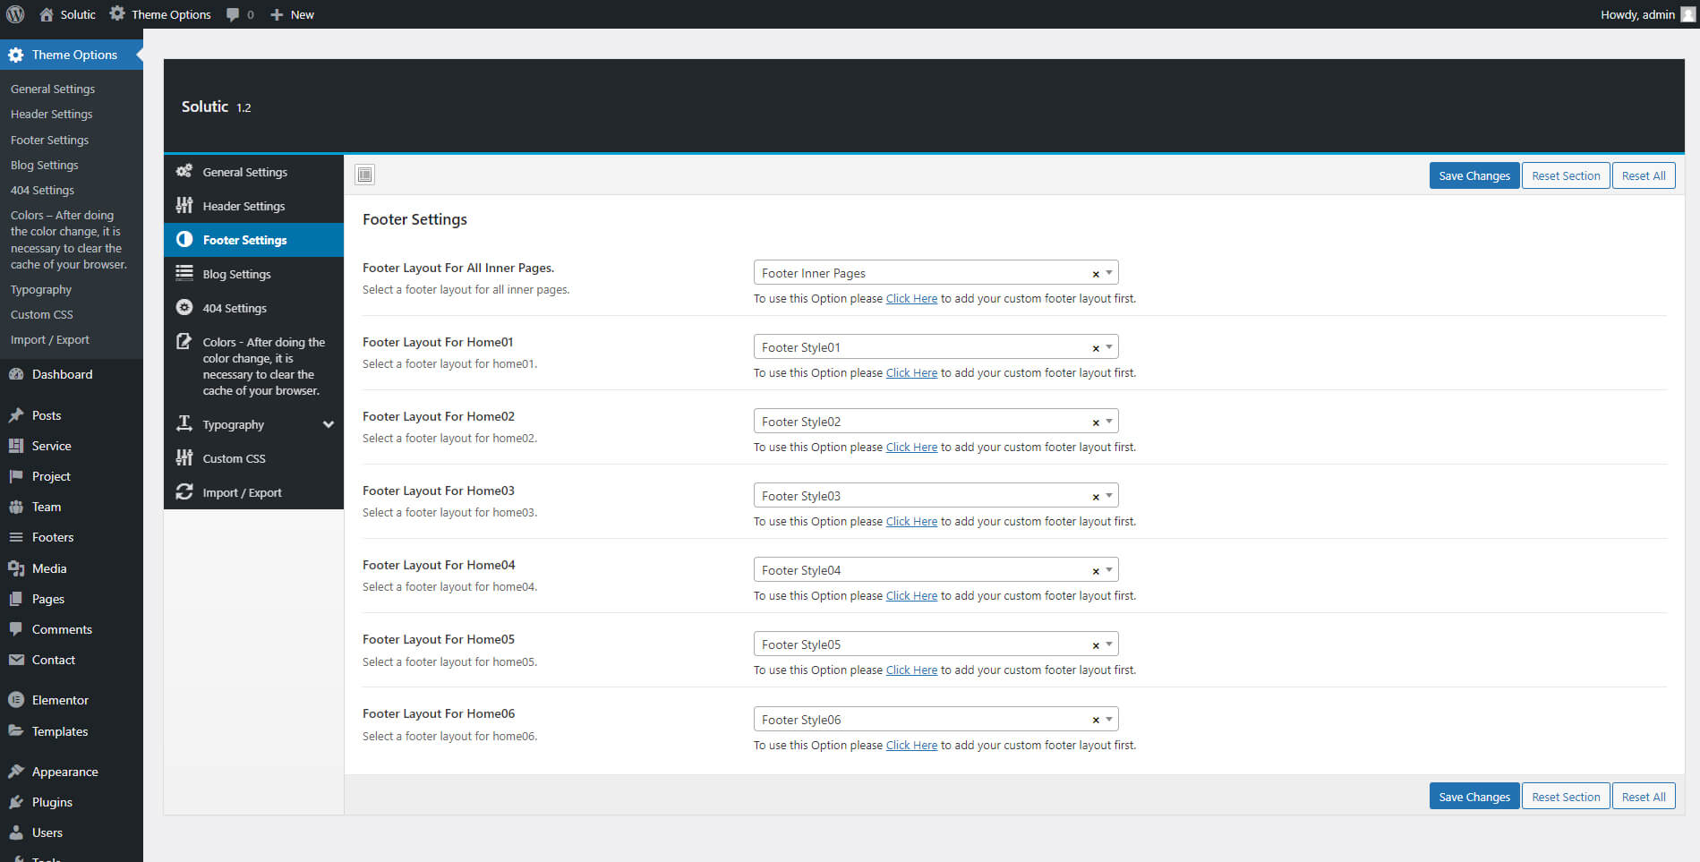Click the WordPress logo icon
This screenshot has height=862, width=1700.
[14, 14]
